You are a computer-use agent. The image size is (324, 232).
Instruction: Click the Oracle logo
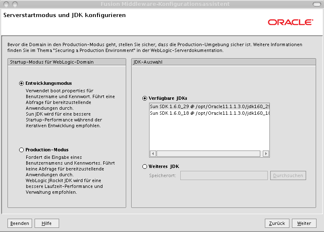291,22
